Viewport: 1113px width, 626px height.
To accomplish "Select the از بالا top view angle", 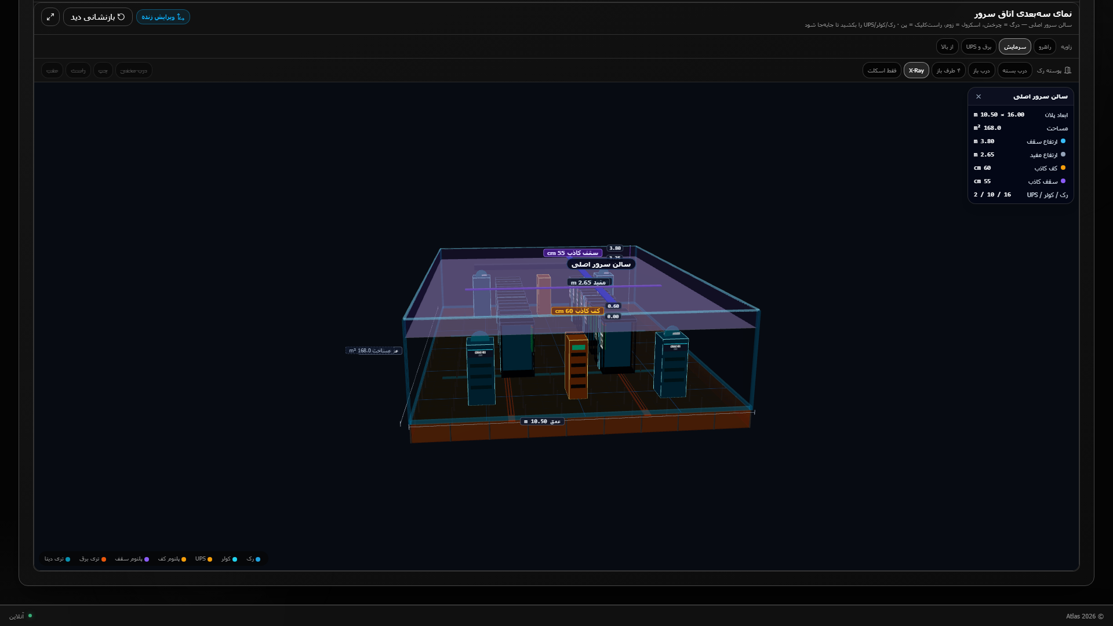I will (x=947, y=47).
